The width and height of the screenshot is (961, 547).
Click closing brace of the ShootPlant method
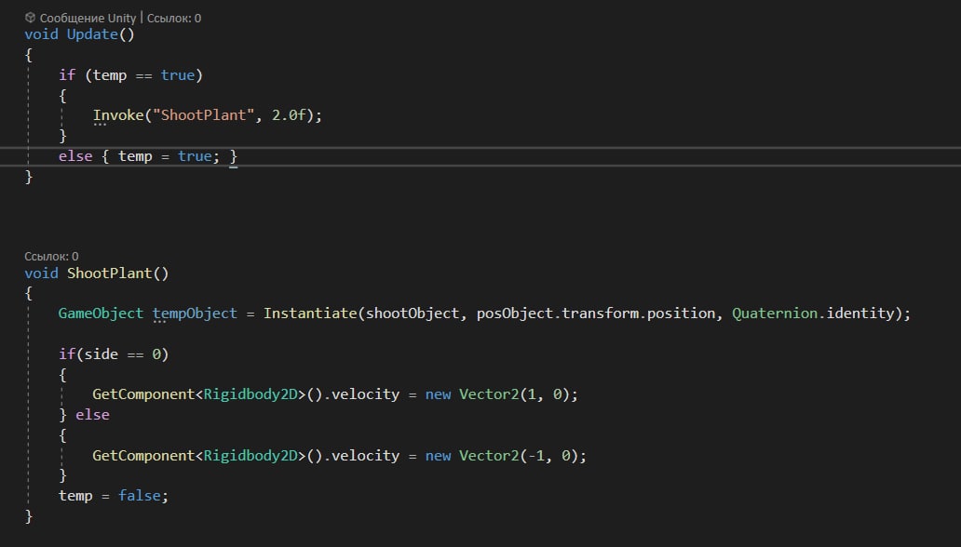click(28, 516)
